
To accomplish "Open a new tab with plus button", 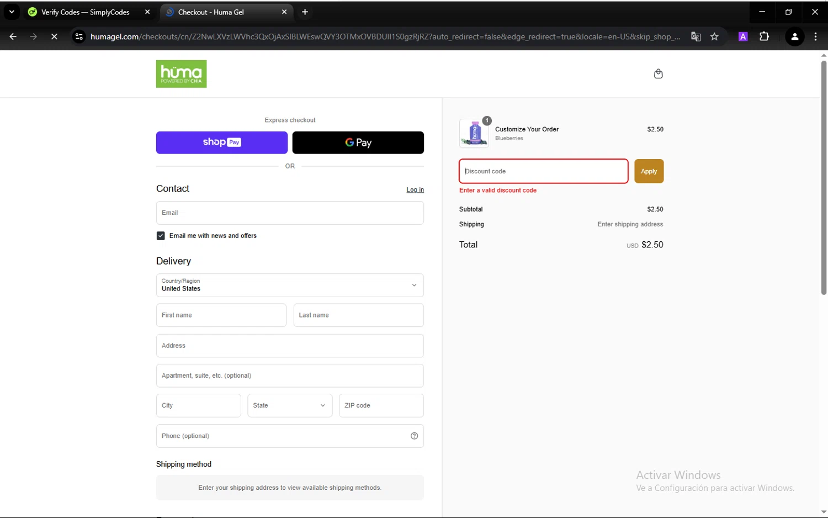I will 305,12.
